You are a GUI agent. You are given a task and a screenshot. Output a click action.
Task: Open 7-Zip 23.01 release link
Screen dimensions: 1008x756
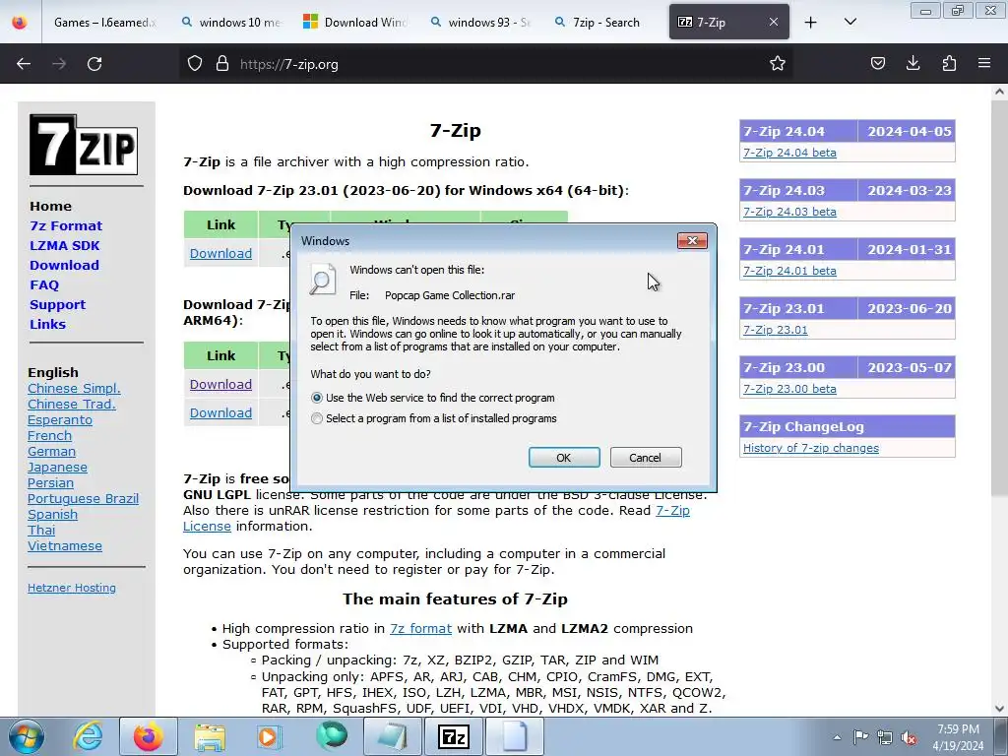(776, 330)
